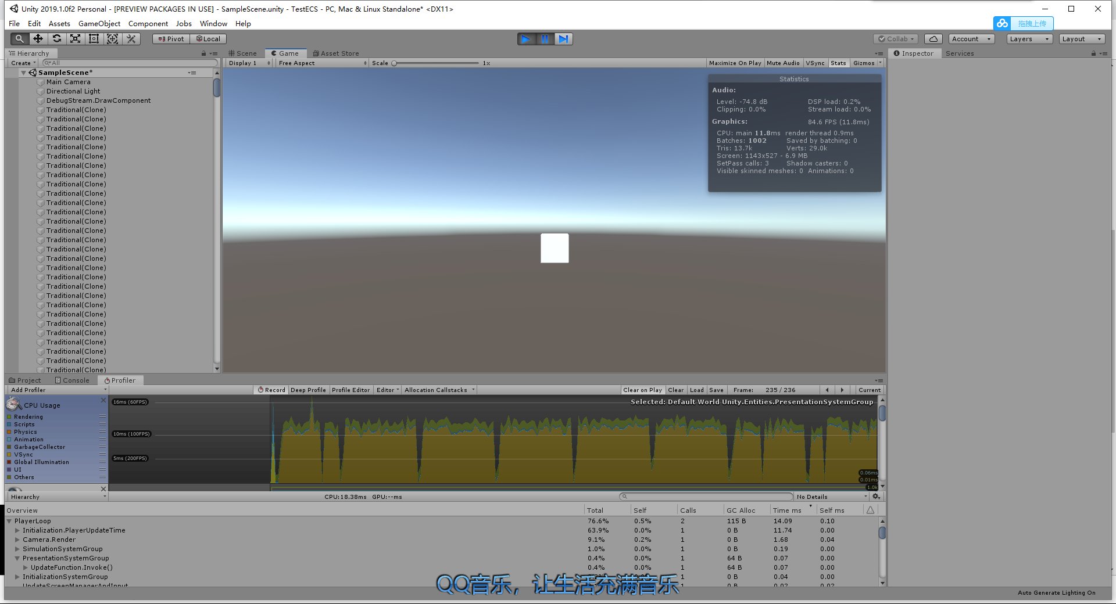
Task: Click the Deep Profile button
Action: click(x=308, y=390)
